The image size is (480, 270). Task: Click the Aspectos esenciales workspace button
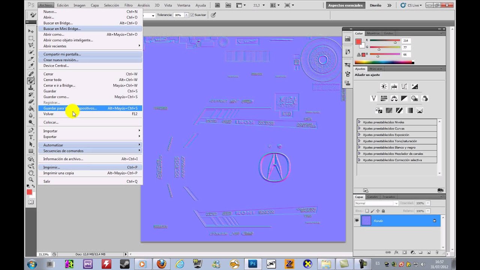(345, 5)
